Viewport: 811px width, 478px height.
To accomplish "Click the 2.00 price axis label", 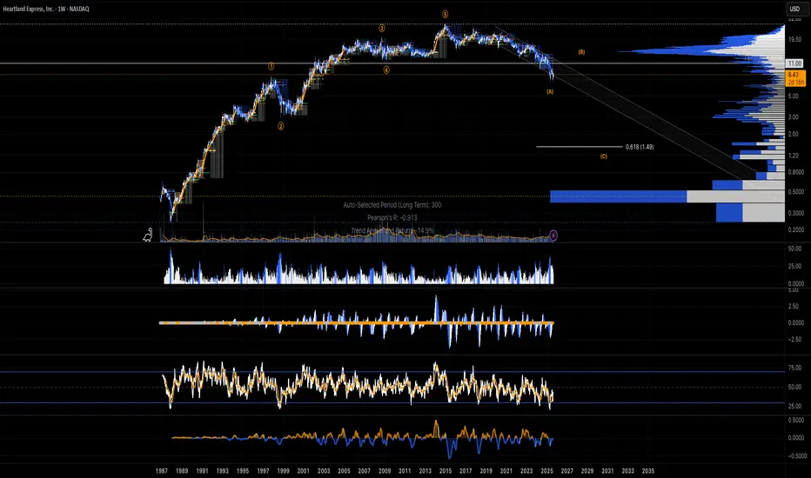I will 794,135.
